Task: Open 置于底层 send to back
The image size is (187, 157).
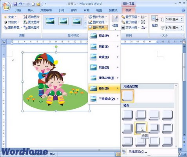Action: click(x=130, y=22)
